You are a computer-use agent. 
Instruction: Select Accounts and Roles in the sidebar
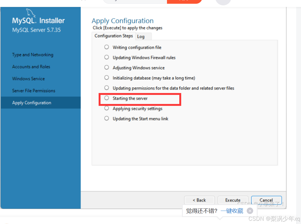[x=31, y=67]
